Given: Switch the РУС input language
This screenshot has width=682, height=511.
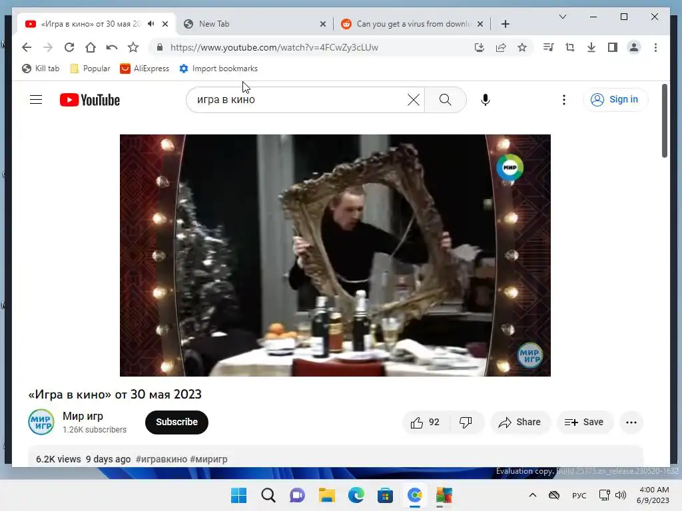Looking at the screenshot, I should pos(579,495).
